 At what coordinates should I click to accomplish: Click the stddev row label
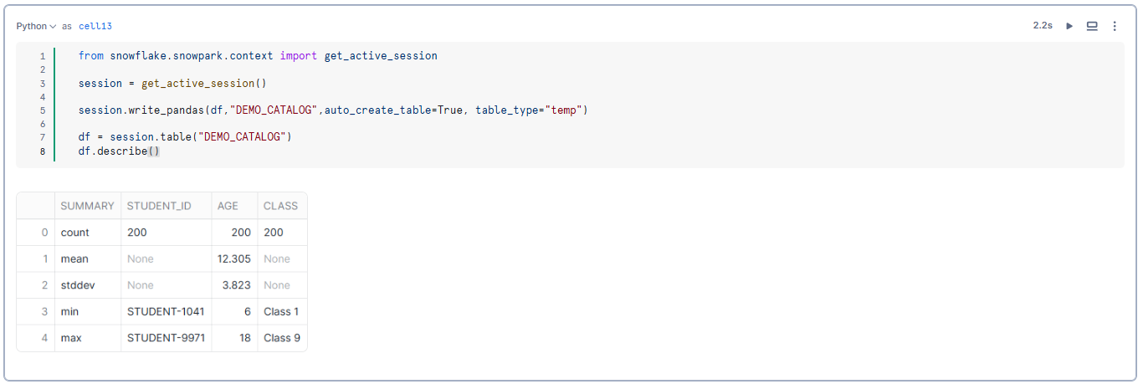[x=78, y=285]
